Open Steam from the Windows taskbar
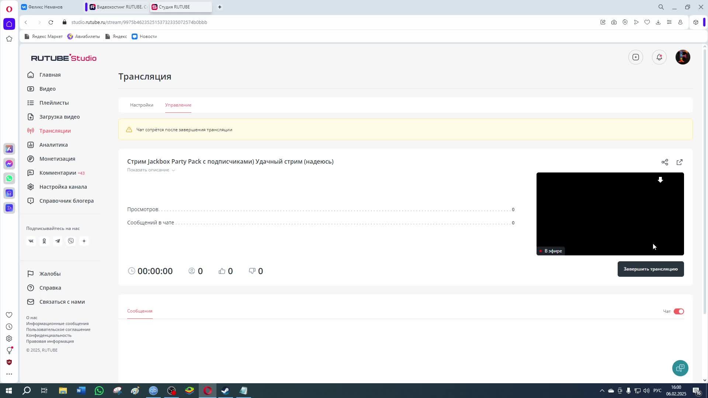Screen dimensions: 708x398 tap(225, 391)
